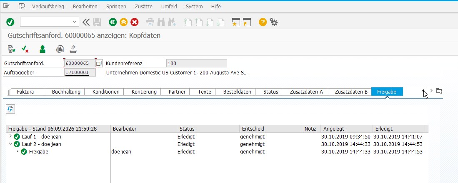Click the Kundenreferenz field with 100

[197, 63]
